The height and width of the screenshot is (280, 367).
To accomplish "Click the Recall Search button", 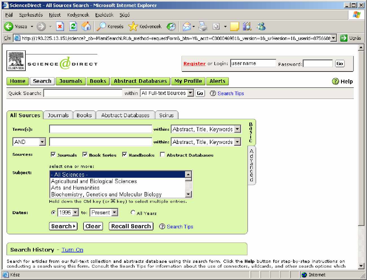I will click(131, 226).
